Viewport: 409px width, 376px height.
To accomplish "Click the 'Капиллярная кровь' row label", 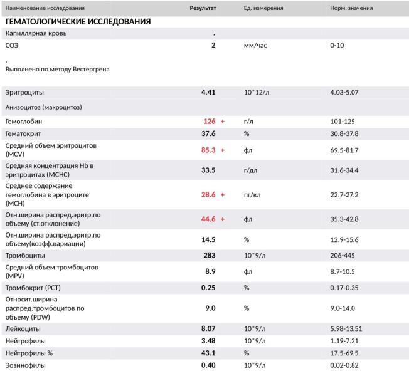I will (36, 33).
